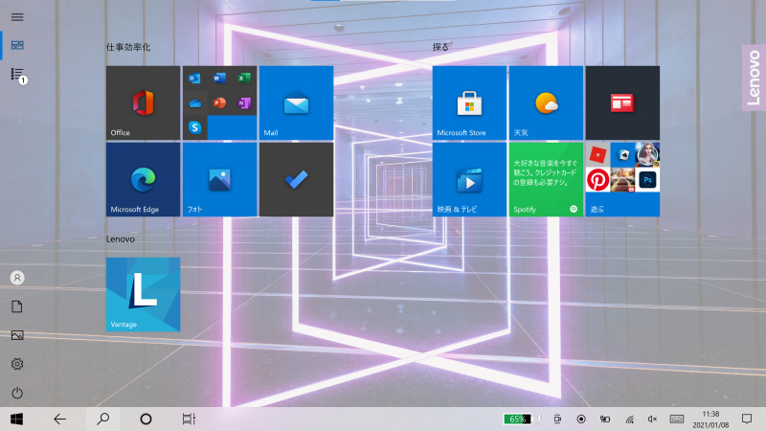Open the green Spotify tile

(x=546, y=179)
